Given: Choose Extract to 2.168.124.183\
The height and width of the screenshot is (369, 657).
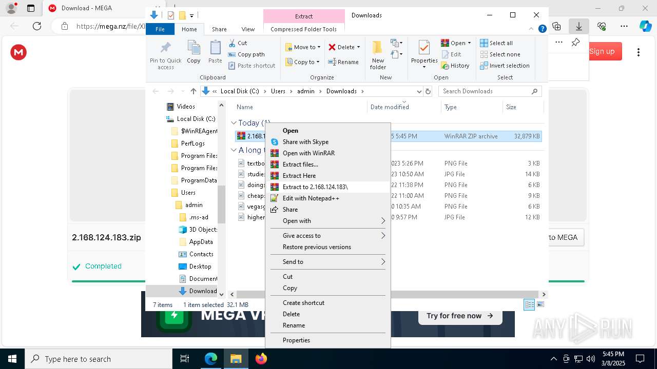Looking at the screenshot, I should [327, 187].
